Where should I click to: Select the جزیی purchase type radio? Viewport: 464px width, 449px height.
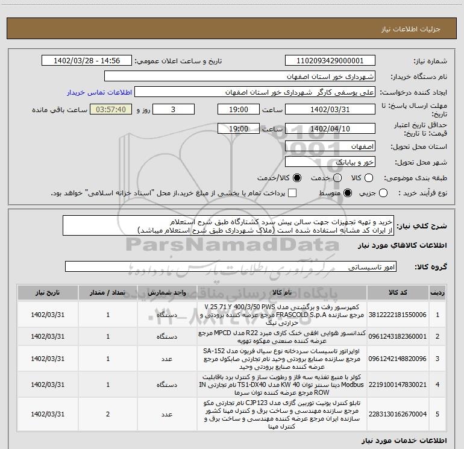pos(383,193)
